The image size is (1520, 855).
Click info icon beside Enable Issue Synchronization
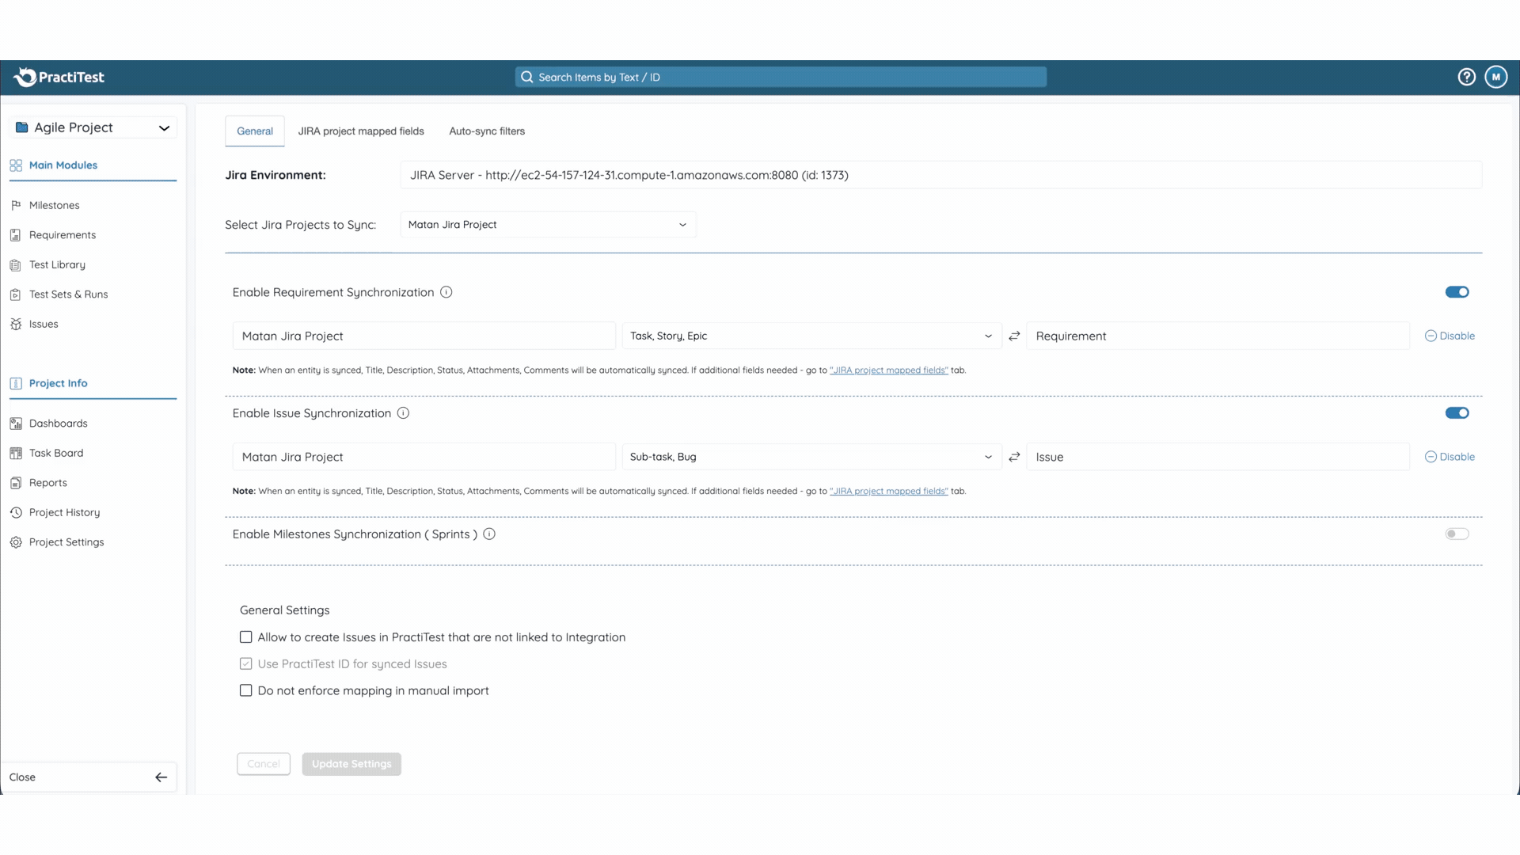403,413
